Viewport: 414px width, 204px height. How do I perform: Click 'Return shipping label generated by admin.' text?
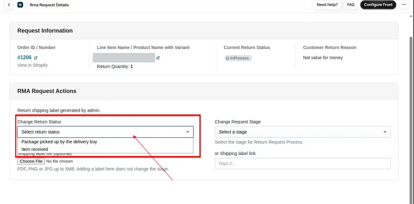pos(59,110)
